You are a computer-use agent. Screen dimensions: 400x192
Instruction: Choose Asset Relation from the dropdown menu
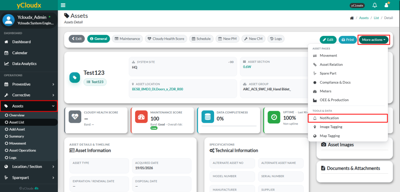pyautogui.click(x=348, y=65)
